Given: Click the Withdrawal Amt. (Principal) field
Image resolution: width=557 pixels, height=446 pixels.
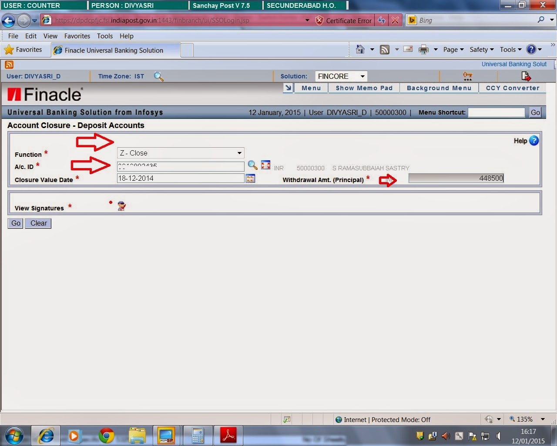Looking at the screenshot, I should [456, 178].
